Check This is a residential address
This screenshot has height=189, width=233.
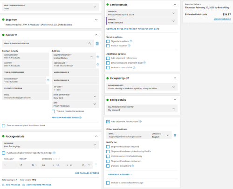(53, 111)
